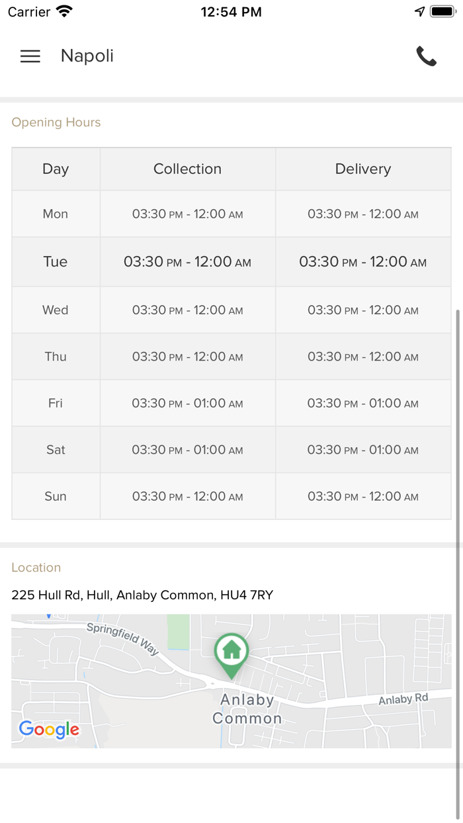The height and width of the screenshot is (823, 463).
Task: Tap Anlaby Rd label on the map
Action: (403, 699)
